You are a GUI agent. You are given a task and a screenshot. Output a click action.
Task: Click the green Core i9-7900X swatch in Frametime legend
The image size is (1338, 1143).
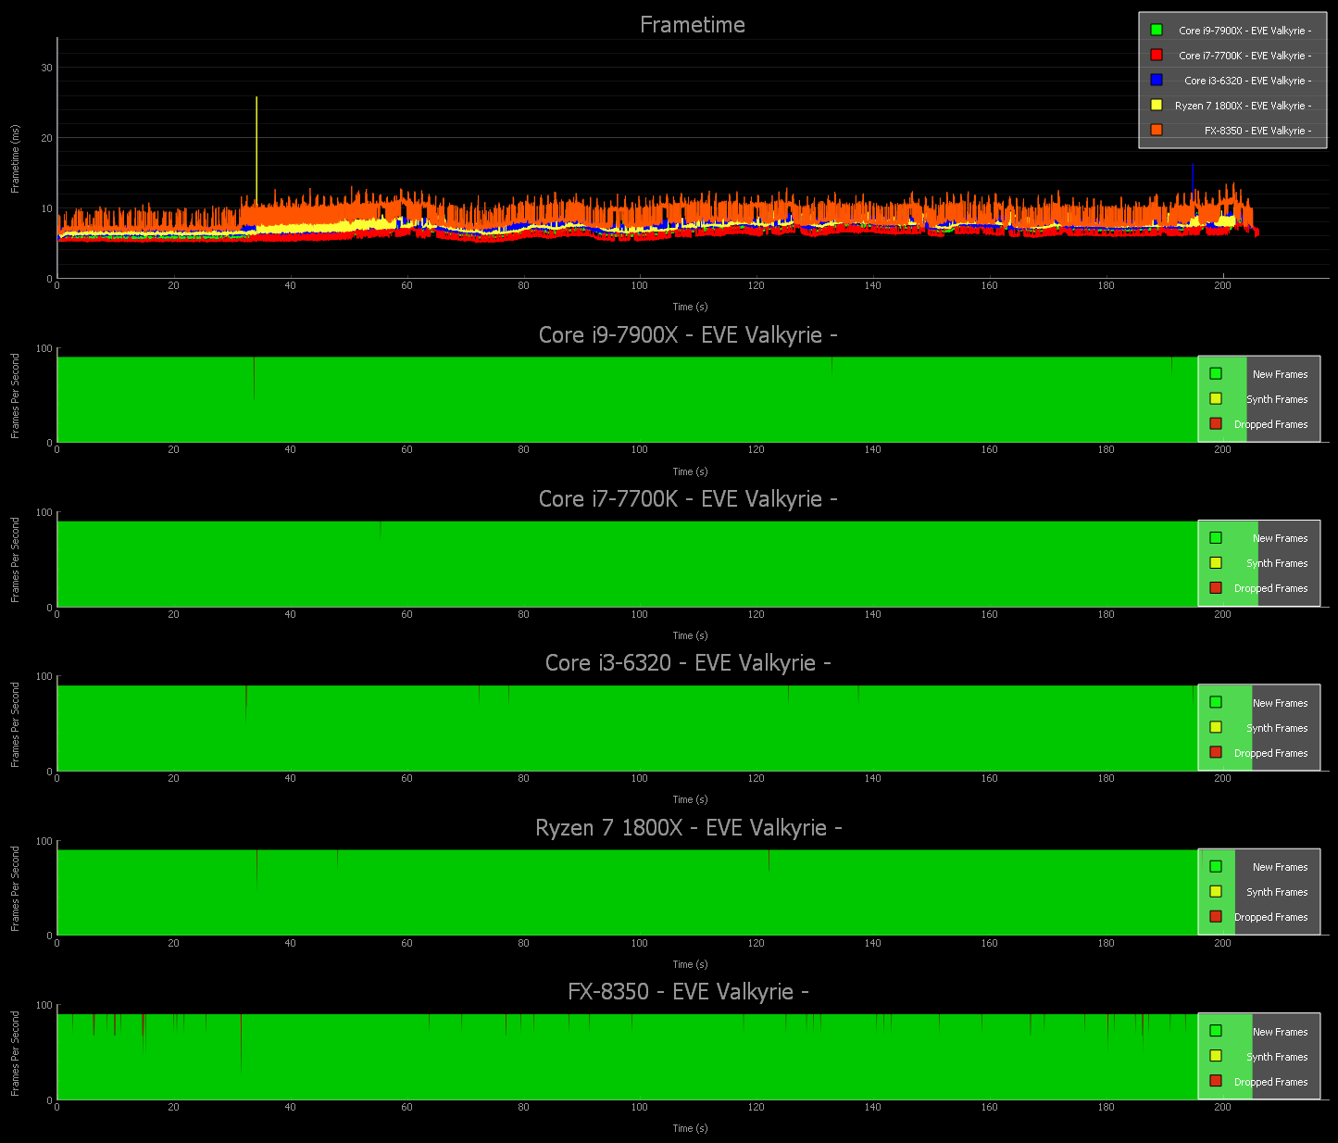pyautogui.click(x=1157, y=30)
